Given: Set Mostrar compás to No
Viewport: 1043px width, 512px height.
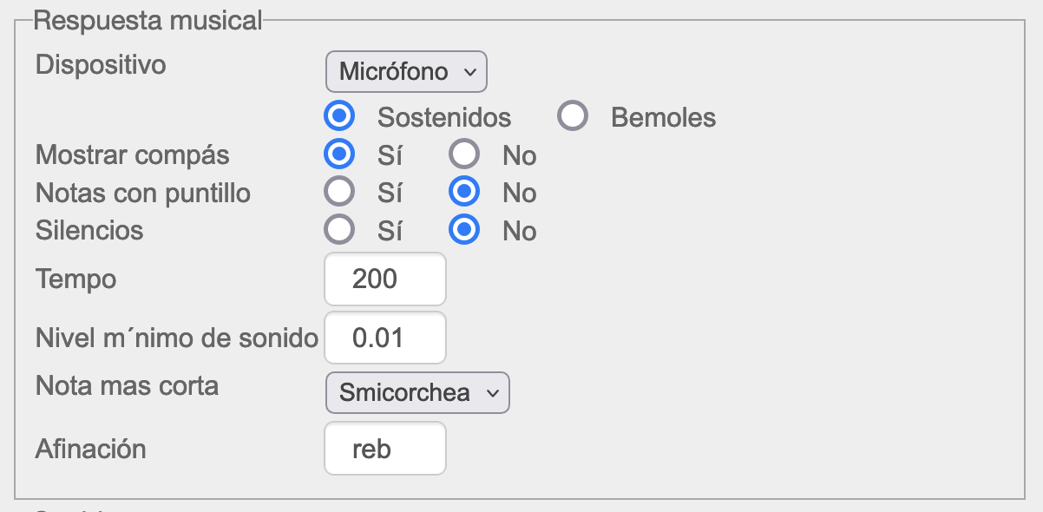Looking at the screenshot, I should [464, 154].
